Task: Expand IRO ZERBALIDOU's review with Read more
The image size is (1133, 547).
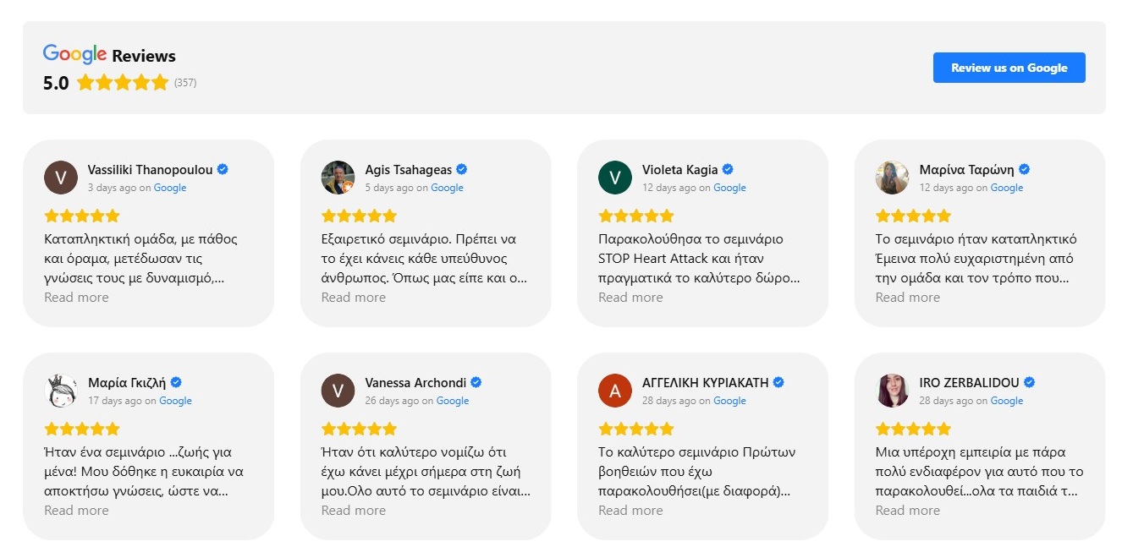Action: [907, 511]
